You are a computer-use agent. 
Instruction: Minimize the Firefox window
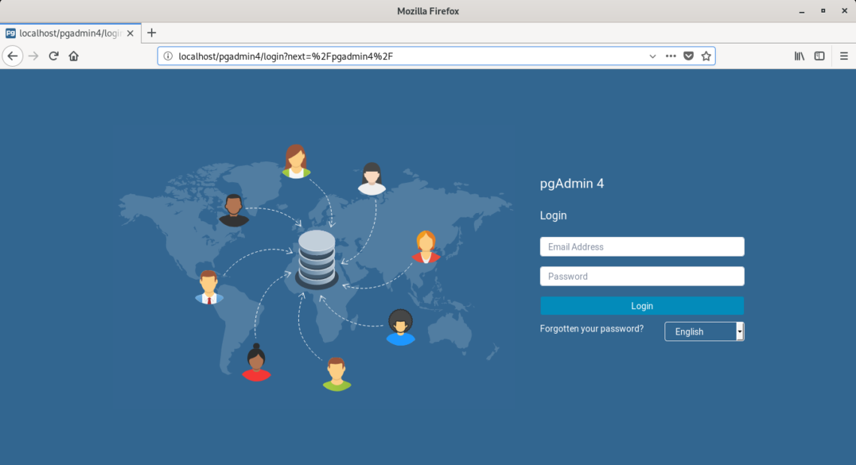click(x=802, y=11)
